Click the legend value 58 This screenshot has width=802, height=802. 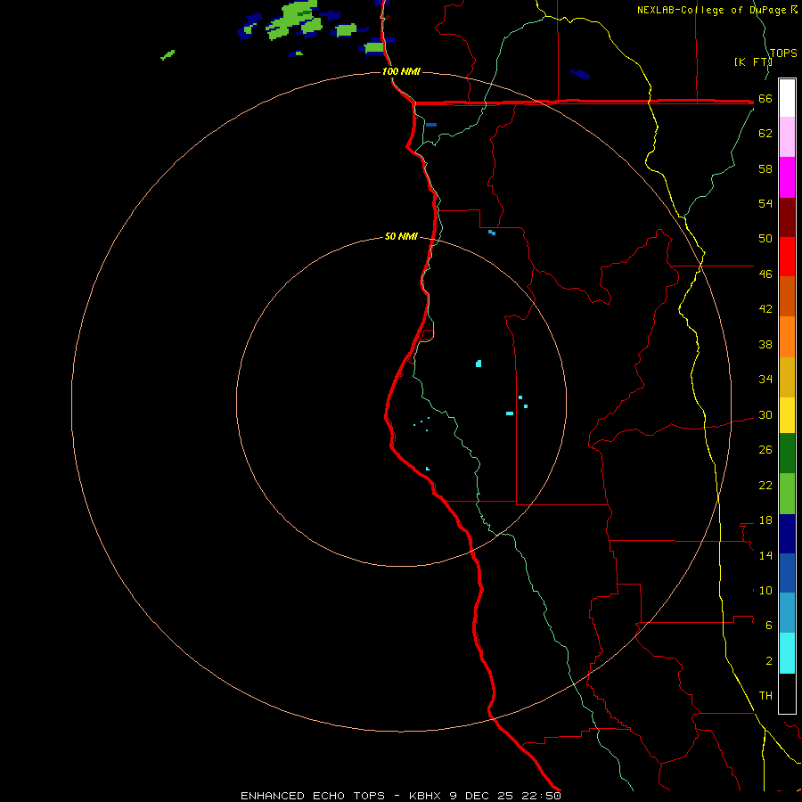tap(765, 168)
